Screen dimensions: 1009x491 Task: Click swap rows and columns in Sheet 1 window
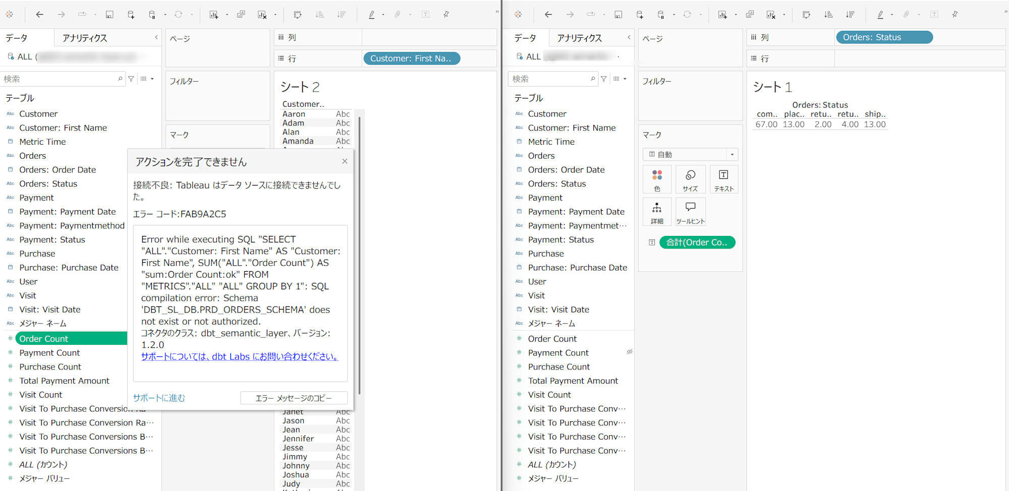(807, 15)
